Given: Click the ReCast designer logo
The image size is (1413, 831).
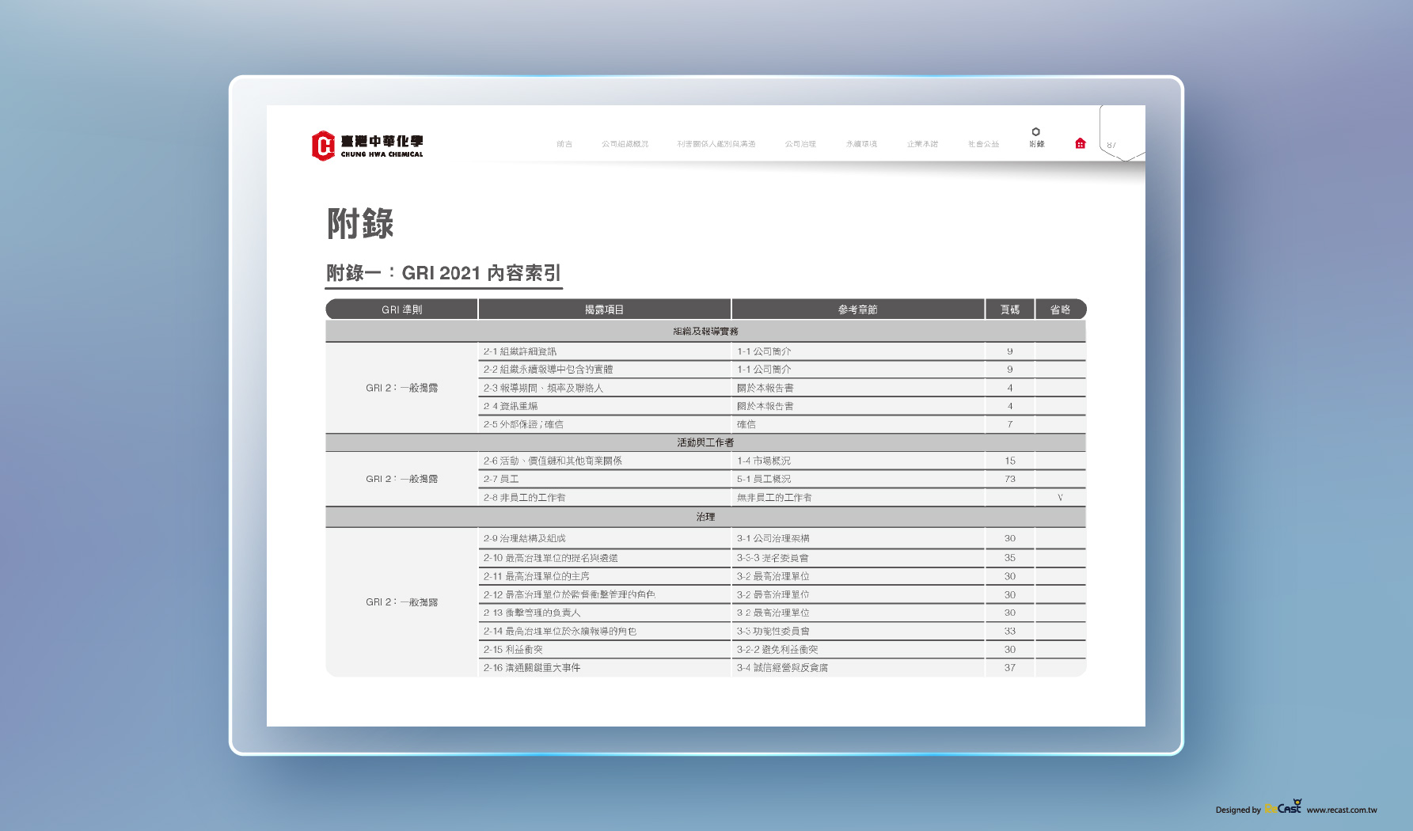Looking at the screenshot, I should tap(1282, 807).
